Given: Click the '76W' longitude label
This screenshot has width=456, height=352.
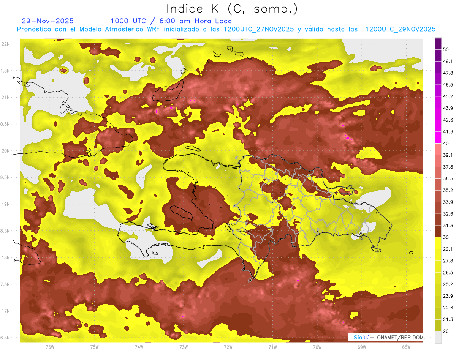Looking at the screenshot, I should [50, 347].
